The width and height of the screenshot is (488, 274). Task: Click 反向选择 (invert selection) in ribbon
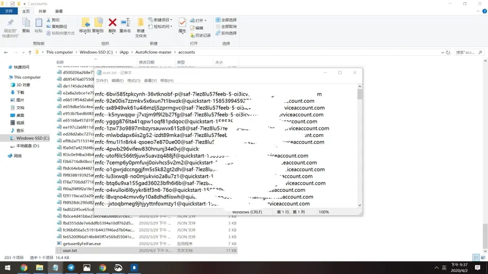(226, 33)
